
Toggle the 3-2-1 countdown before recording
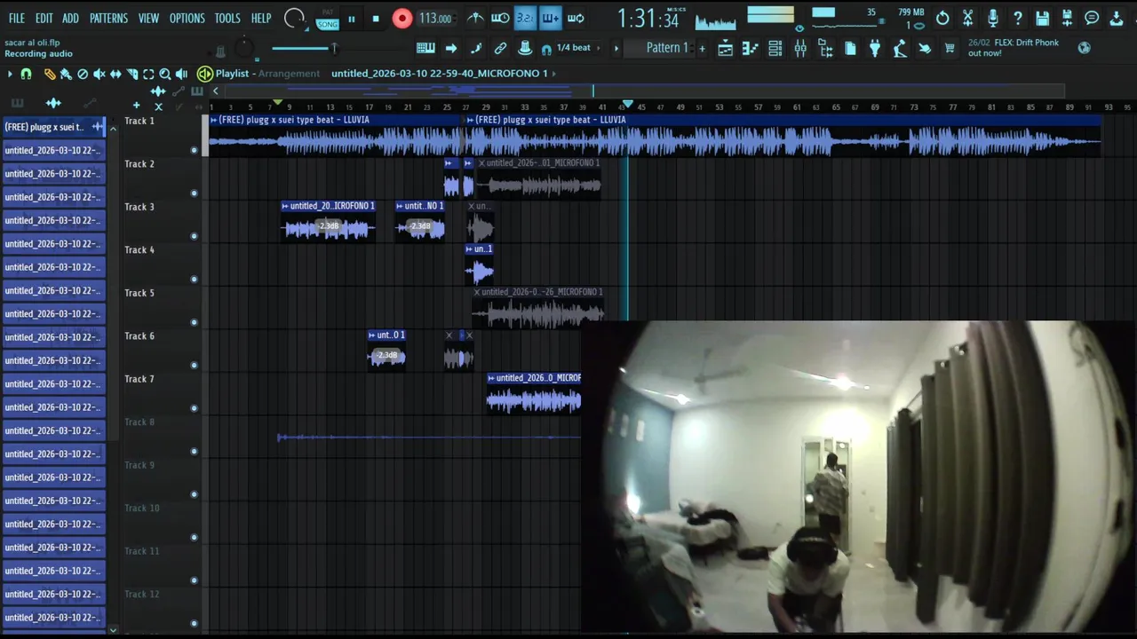[x=525, y=18]
